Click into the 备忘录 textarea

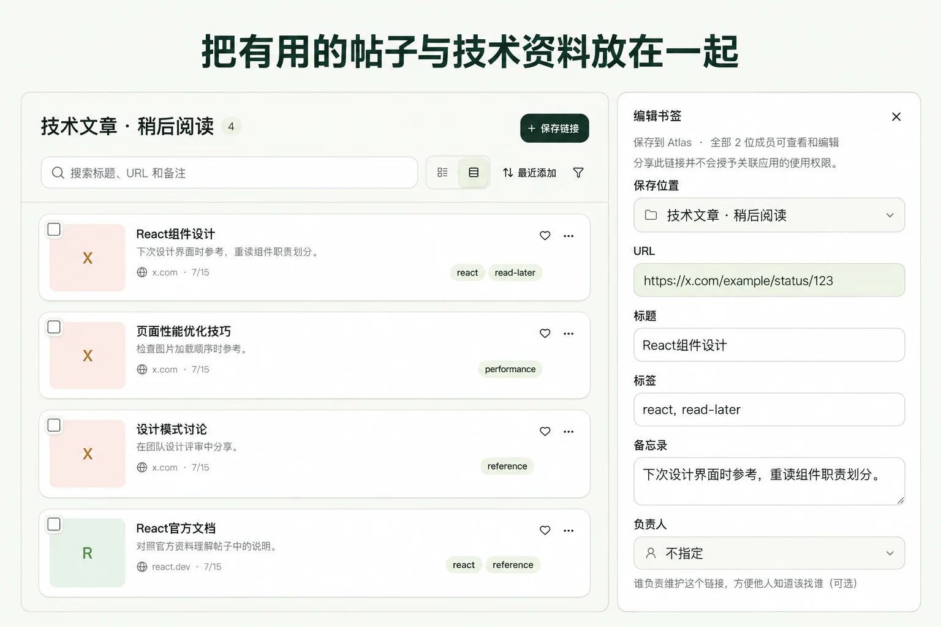(x=769, y=481)
